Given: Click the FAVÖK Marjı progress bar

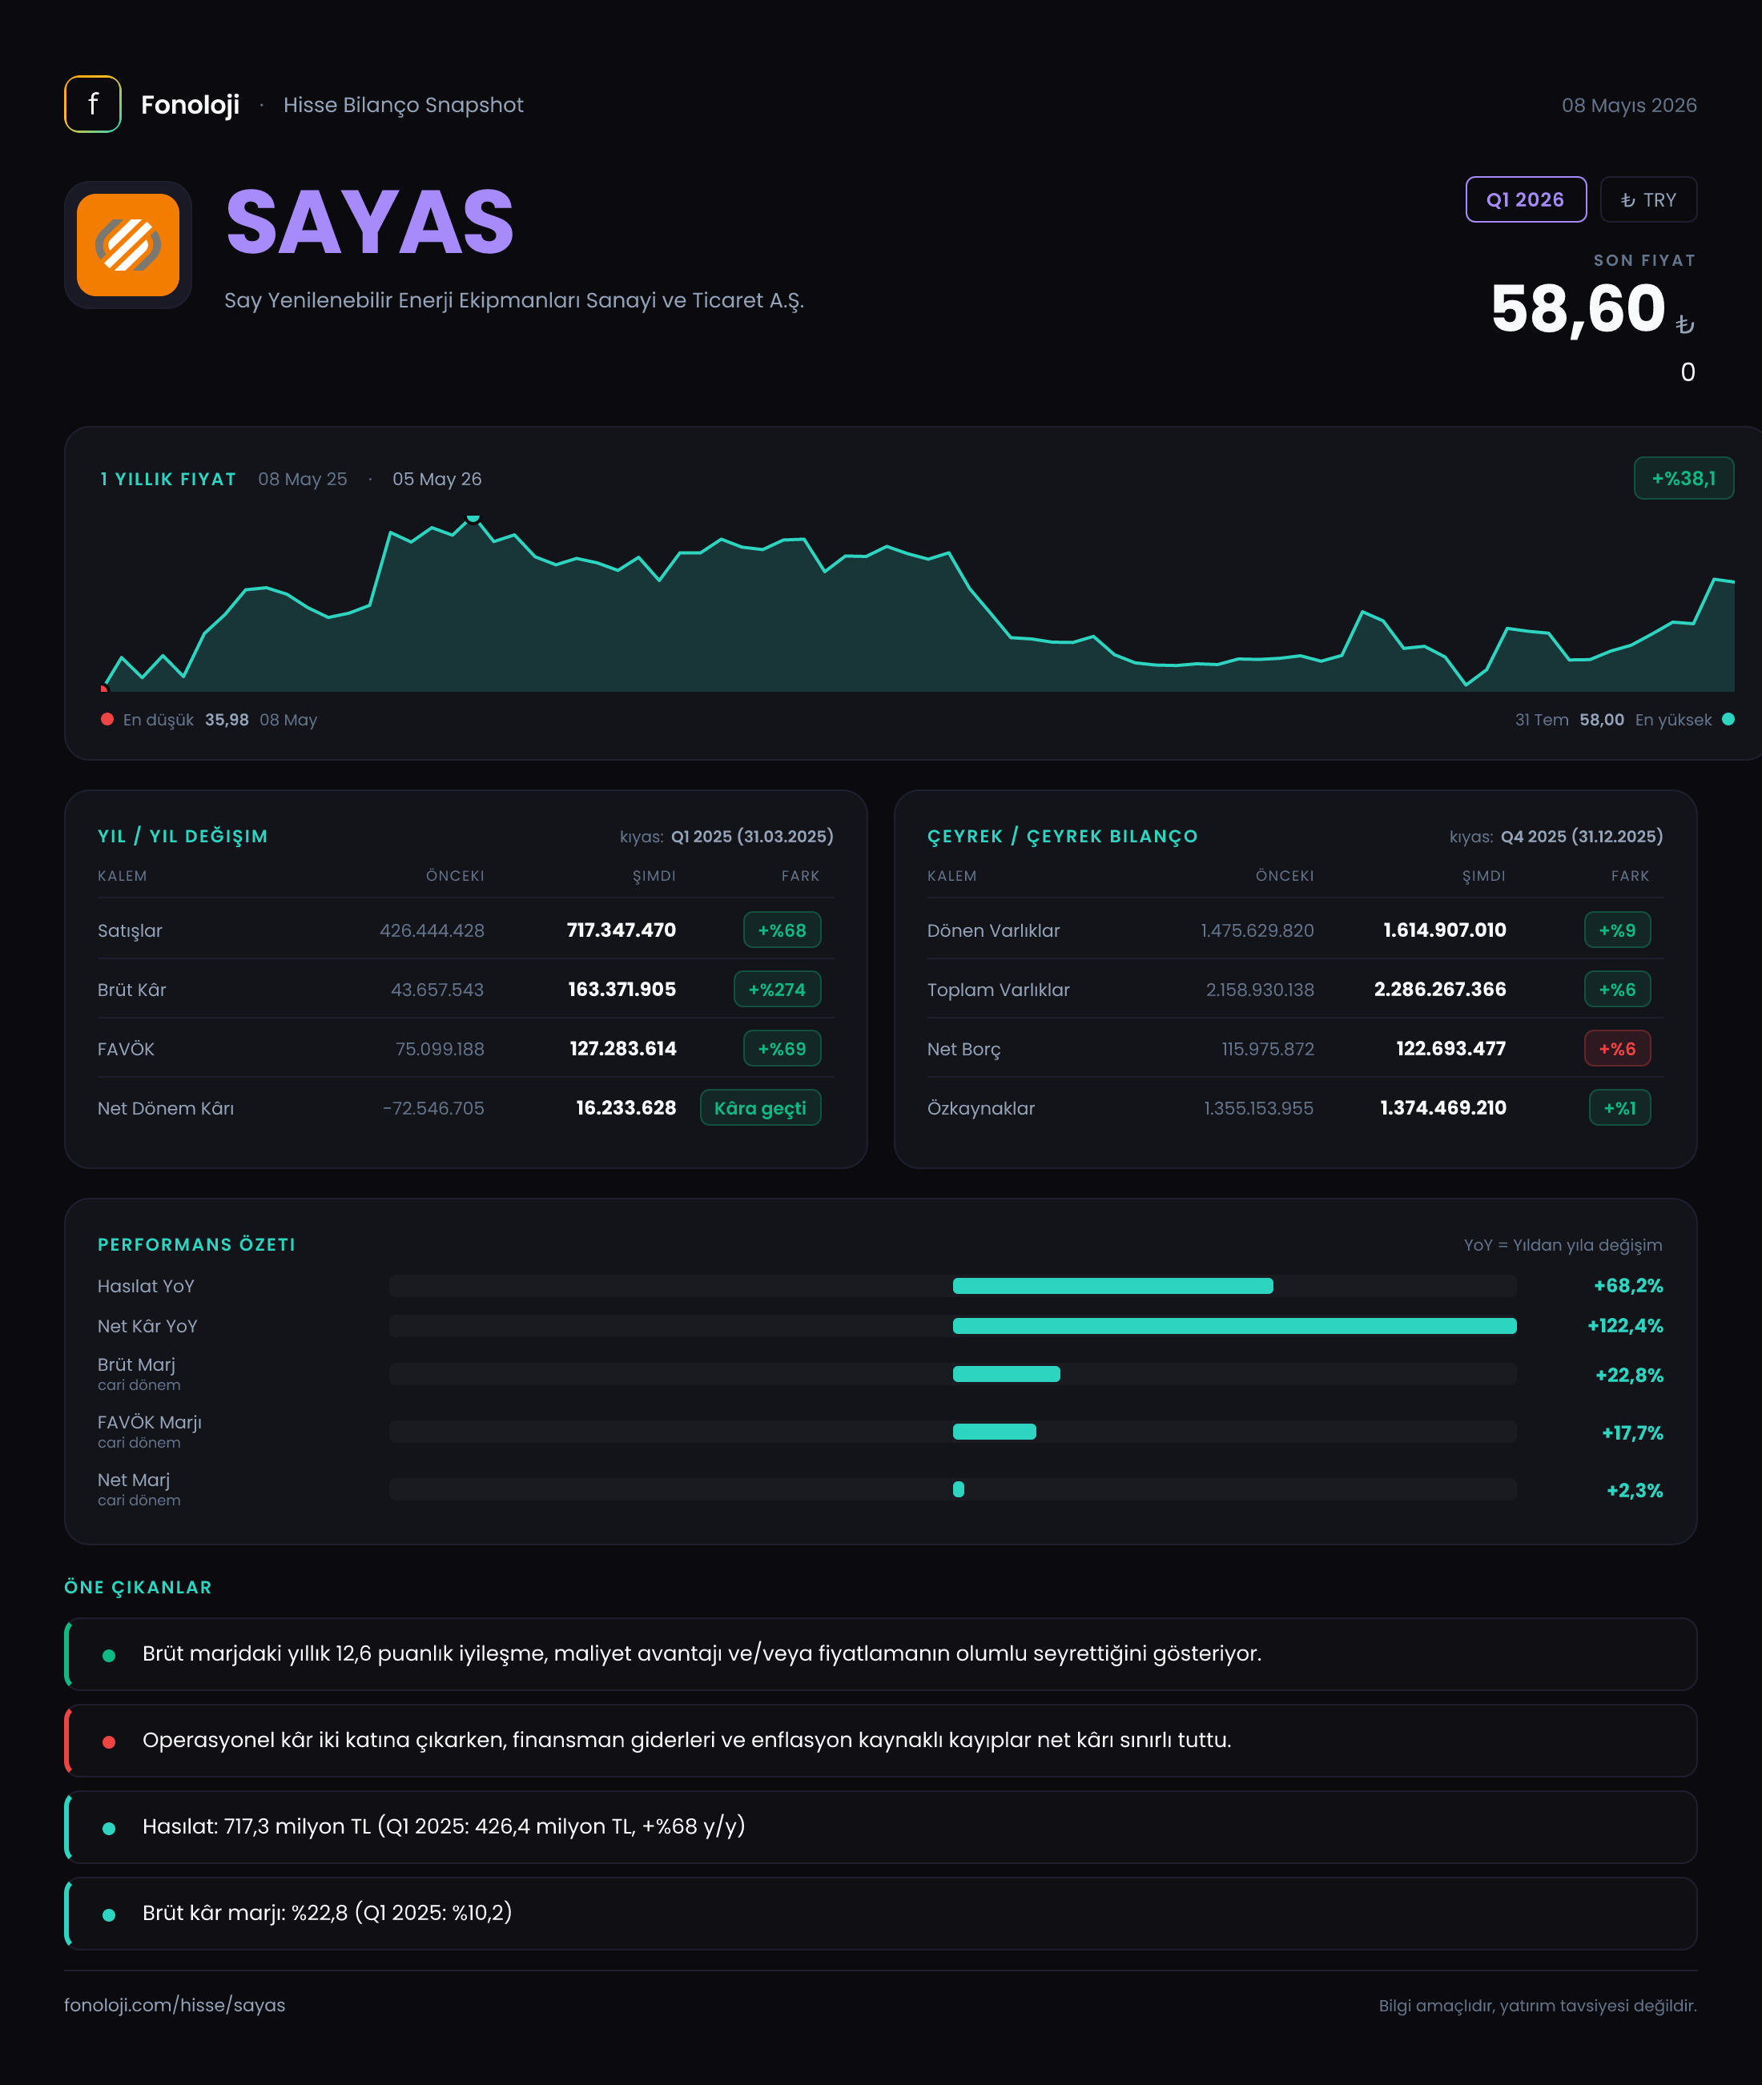Looking at the screenshot, I should [x=952, y=1432].
